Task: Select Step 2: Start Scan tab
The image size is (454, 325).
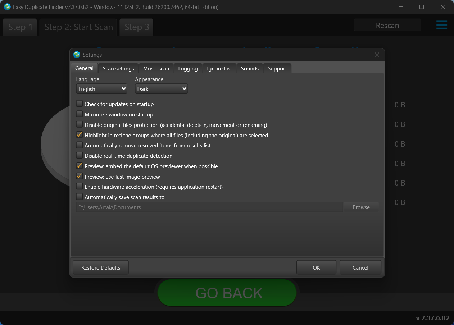Action: point(78,27)
